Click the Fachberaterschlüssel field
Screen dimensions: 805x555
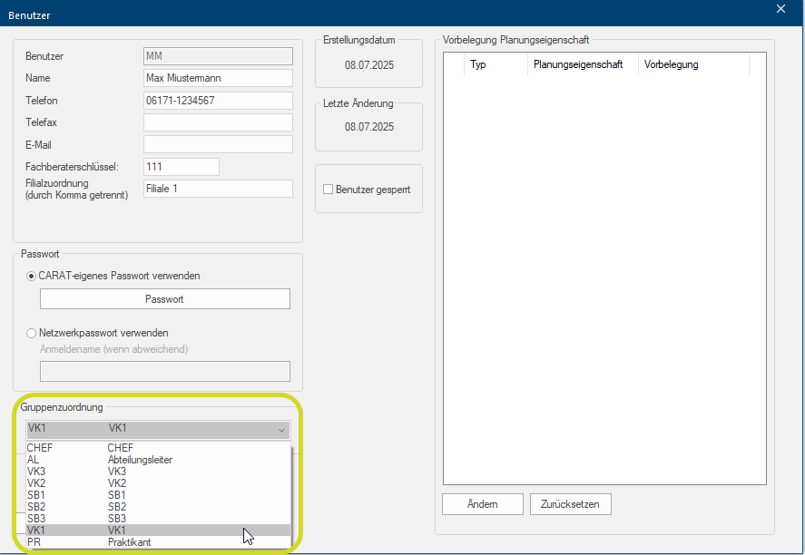pyautogui.click(x=181, y=167)
